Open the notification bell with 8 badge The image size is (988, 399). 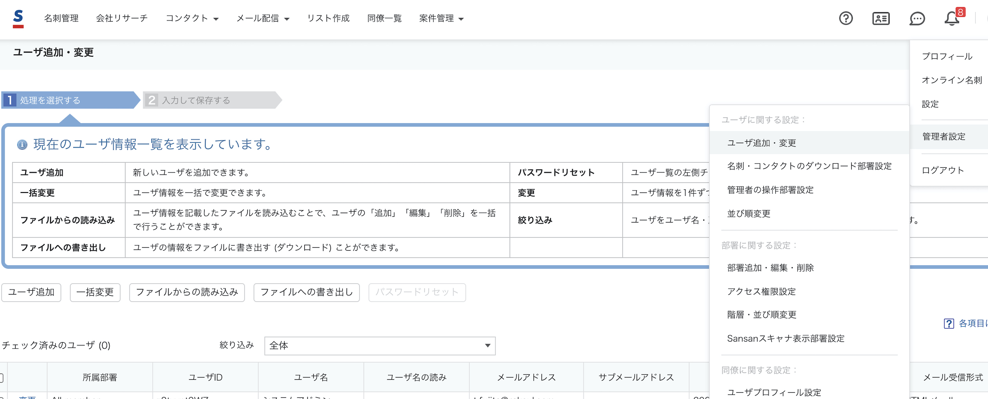tap(952, 18)
